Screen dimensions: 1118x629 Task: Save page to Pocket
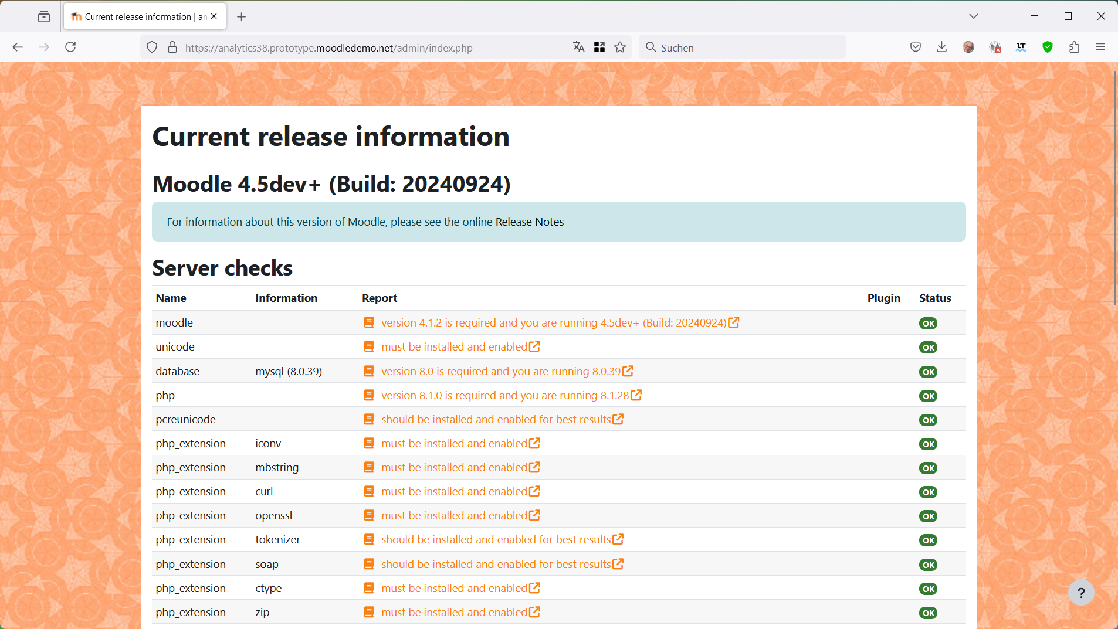point(916,47)
